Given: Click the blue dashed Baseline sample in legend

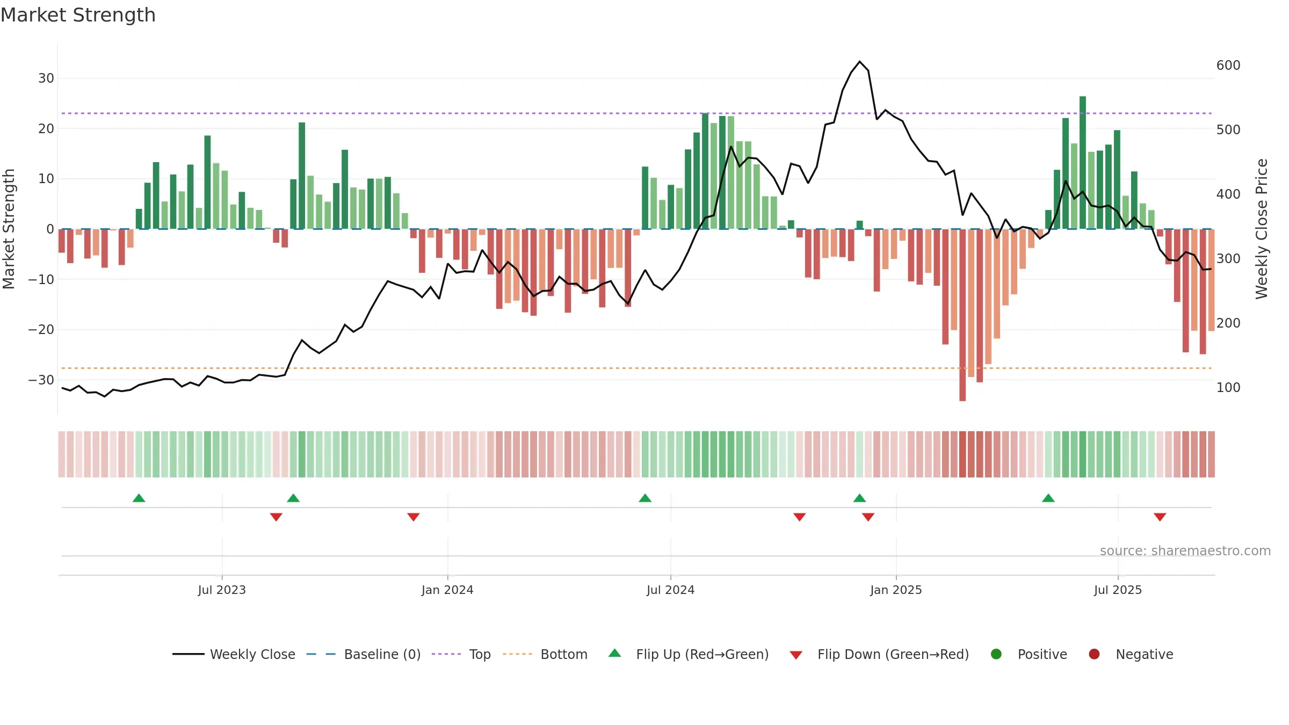Looking at the screenshot, I should (321, 654).
